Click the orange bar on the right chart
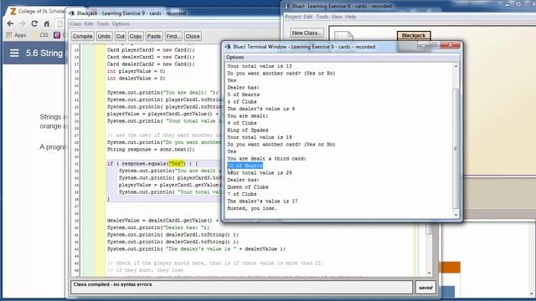 point(451,268)
